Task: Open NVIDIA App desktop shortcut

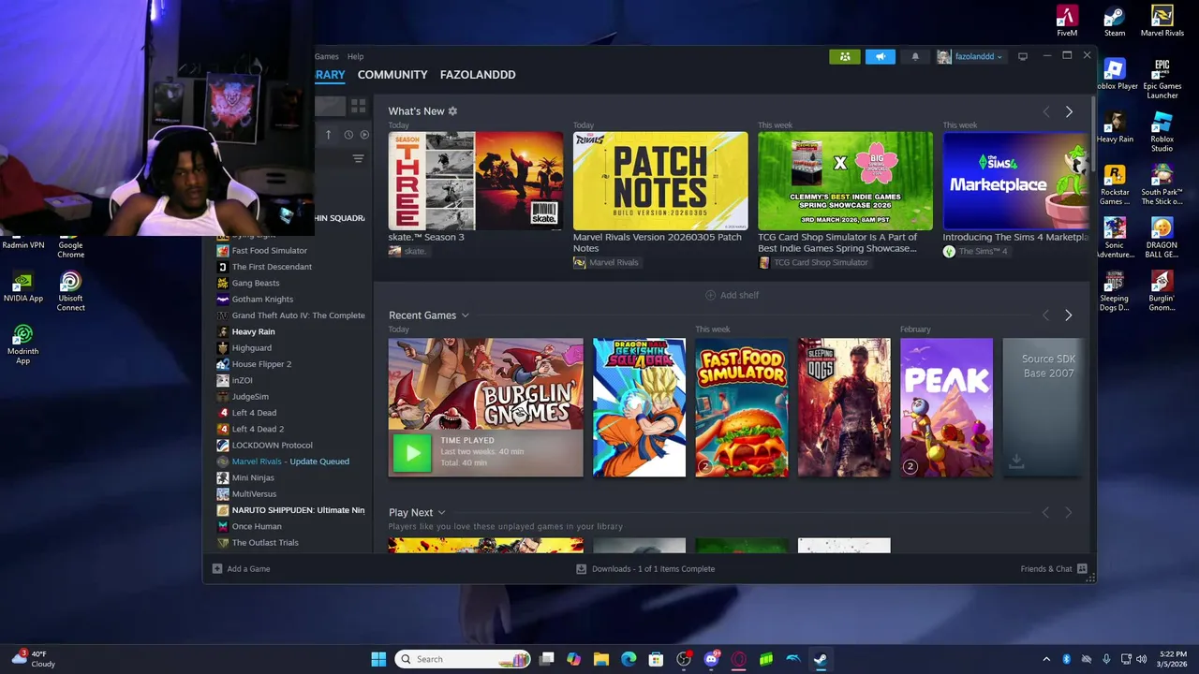Action: 23,286
